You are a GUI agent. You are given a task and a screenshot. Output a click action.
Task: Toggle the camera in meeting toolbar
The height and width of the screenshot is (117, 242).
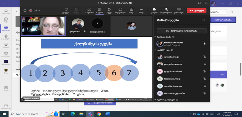pyautogui.click(x=154, y=11)
